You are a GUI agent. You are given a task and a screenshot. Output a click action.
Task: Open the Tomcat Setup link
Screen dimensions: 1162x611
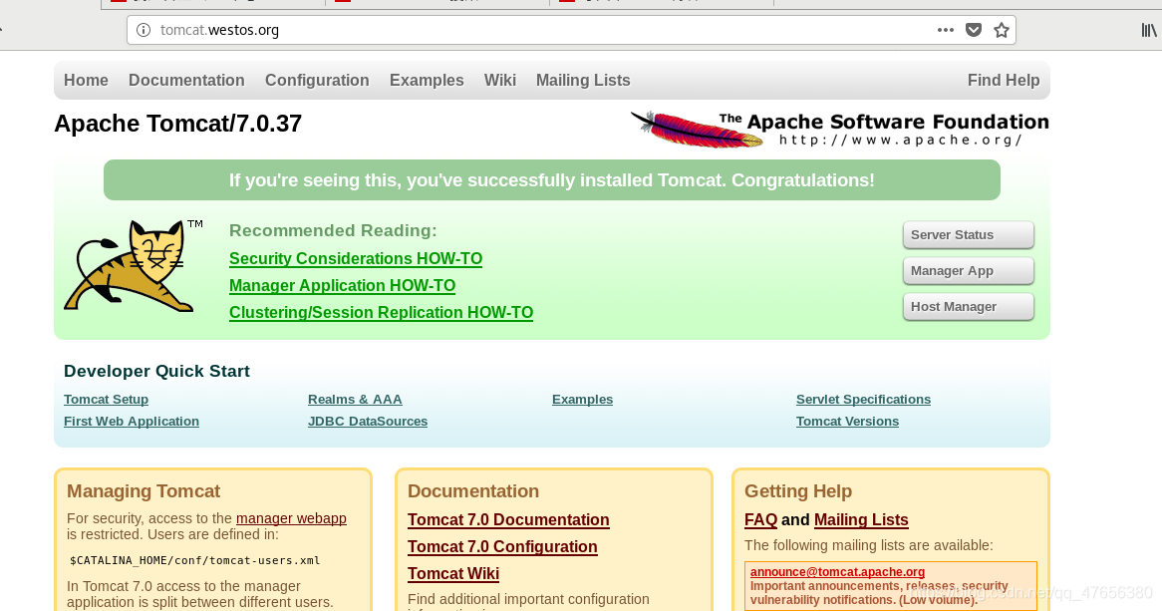(x=106, y=399)
